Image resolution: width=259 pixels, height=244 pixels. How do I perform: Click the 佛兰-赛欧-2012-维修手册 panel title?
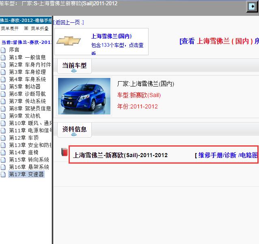coord(26,20)
